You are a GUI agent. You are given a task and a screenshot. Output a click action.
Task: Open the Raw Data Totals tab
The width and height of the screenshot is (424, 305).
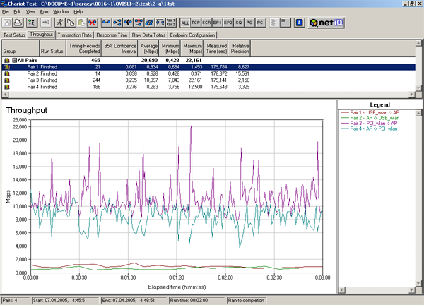pyautogui.click(x=150, y=35)
